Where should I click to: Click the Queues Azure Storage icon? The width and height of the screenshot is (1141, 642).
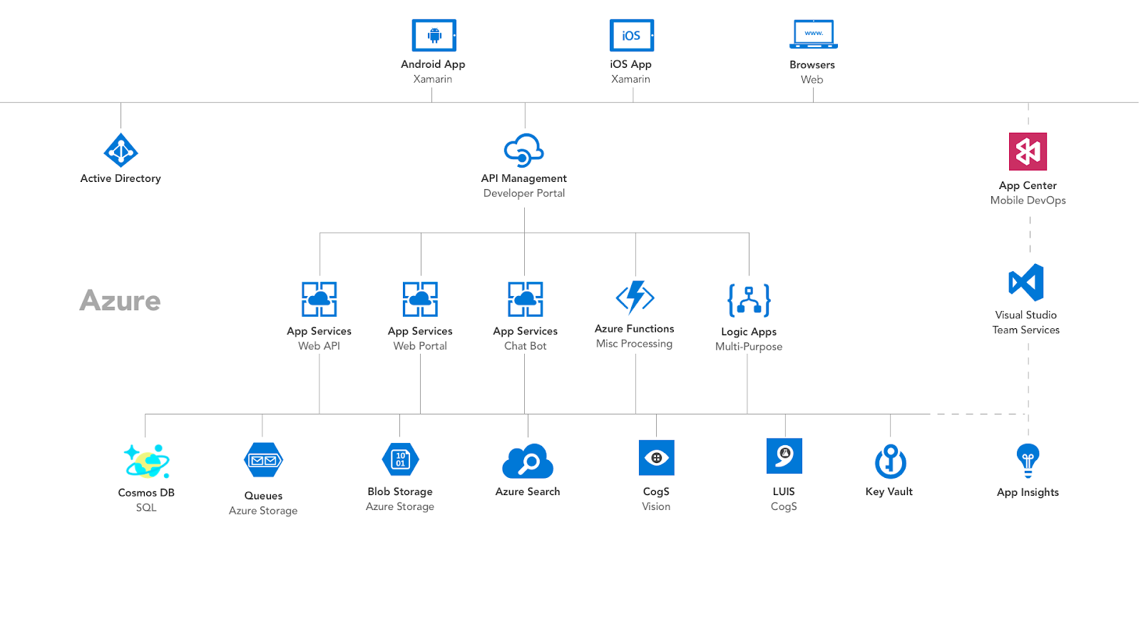[x=262, y=461]
